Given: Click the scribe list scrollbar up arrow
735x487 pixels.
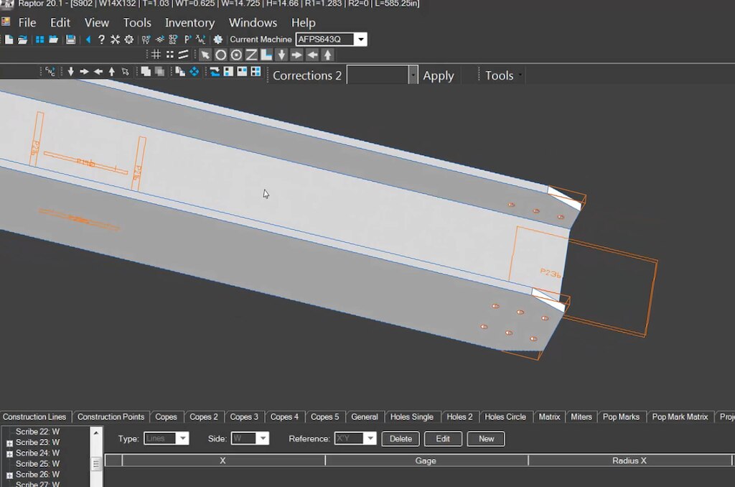Looking at the screenshot, I should (x=96, y=432).
